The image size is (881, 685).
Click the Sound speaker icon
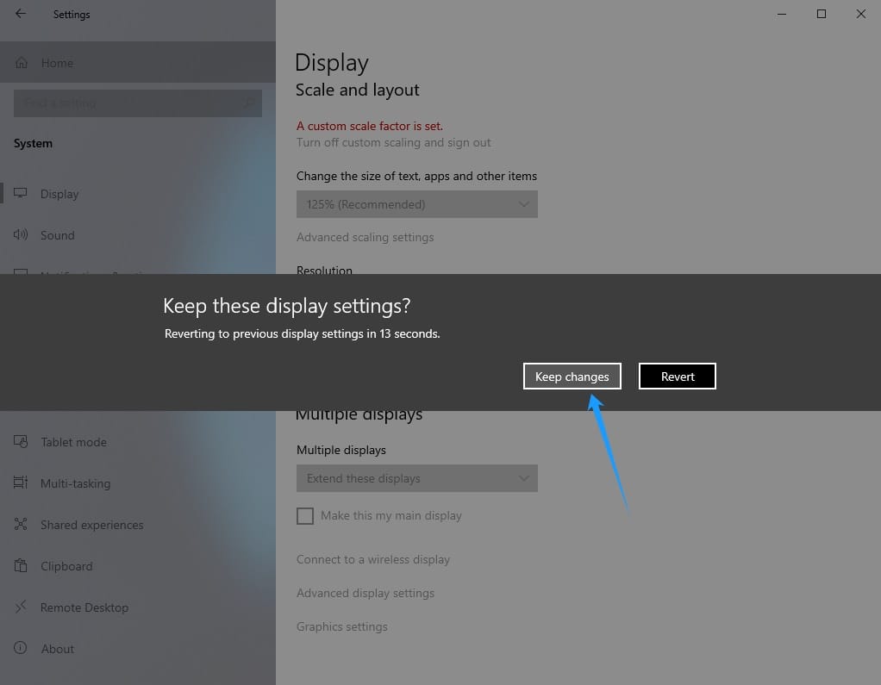(x=21, y=235)
